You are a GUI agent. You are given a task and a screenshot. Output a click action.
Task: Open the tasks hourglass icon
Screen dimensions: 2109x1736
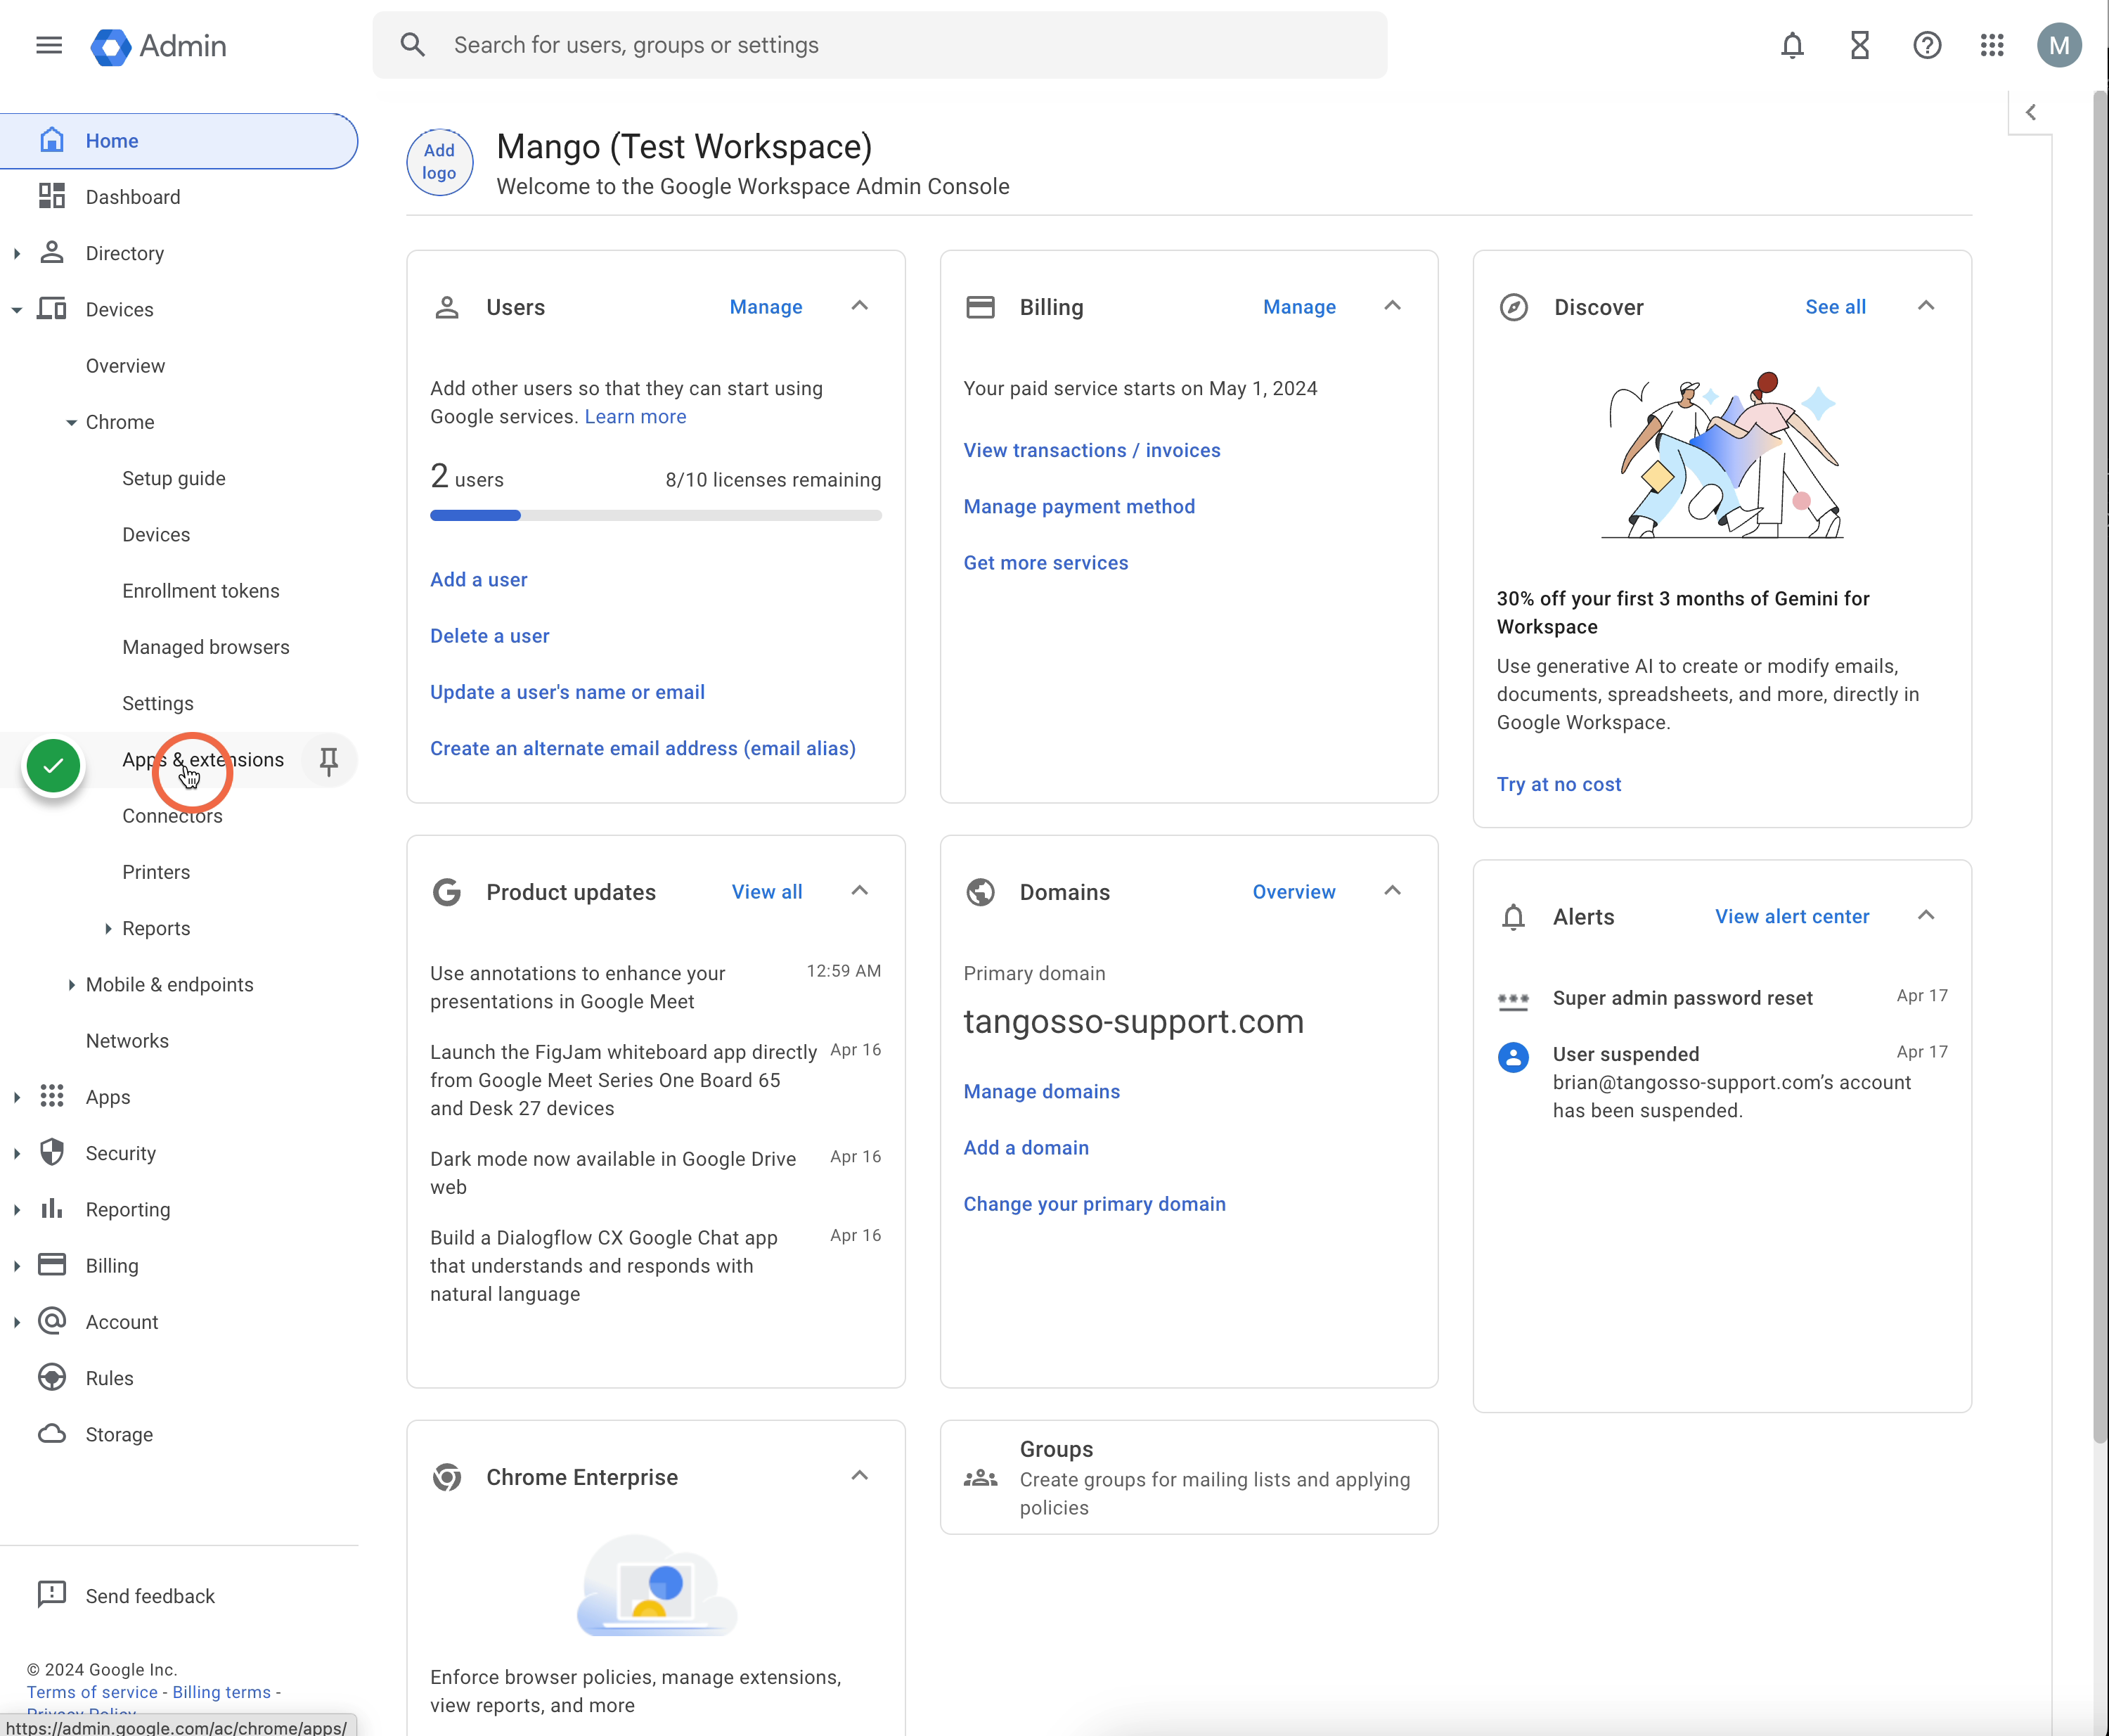1859,45
